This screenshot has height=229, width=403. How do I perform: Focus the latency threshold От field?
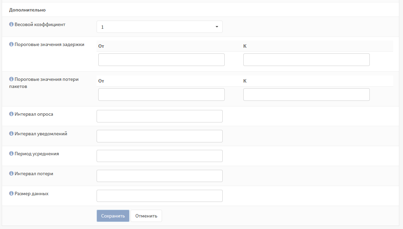pyautogui.click(x=161, y=60)
